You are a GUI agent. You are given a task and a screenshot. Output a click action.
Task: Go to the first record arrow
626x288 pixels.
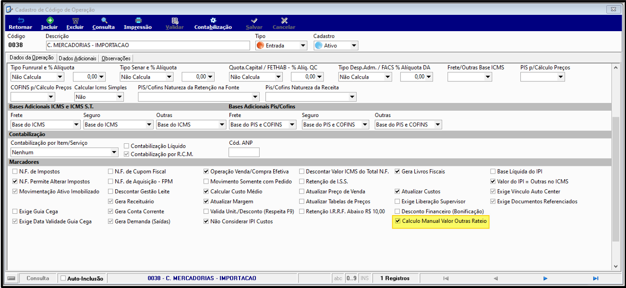click(446, 278)
